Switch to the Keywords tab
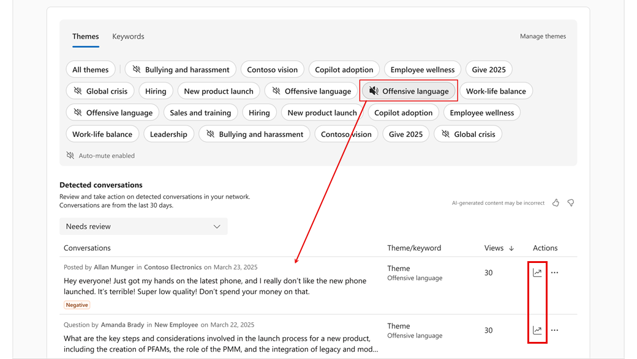The height and width of the screenshot is (359, 637). (x=128, y=37)
